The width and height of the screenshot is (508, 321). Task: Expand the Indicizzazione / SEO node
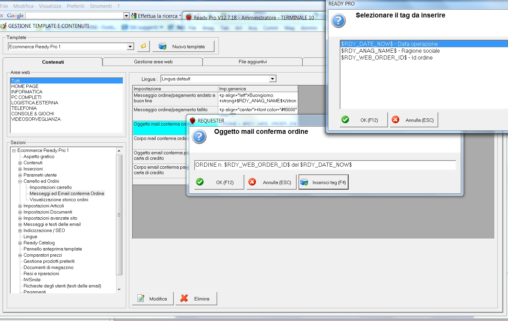20,231
